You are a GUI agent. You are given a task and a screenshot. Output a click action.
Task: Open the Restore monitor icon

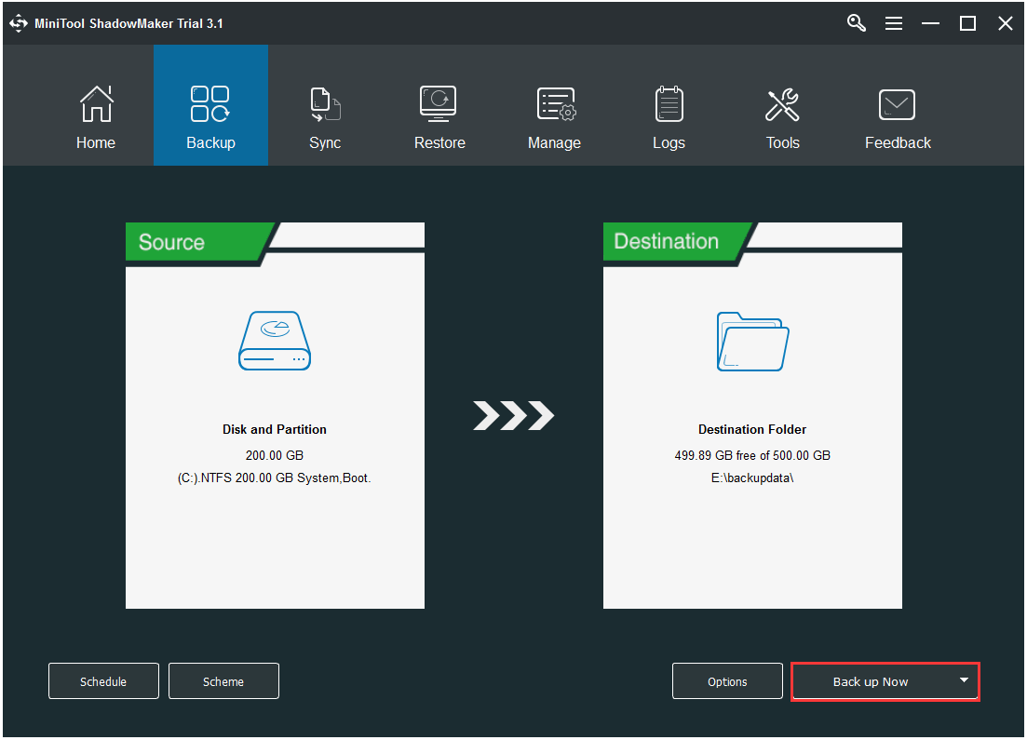pos(439,104)
